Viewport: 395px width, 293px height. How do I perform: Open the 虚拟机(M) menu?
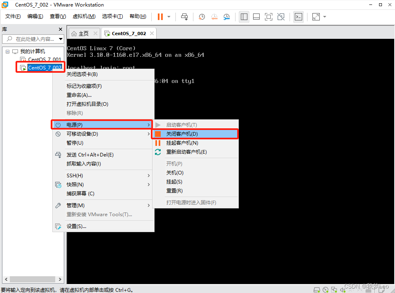[x=84, y=16]
